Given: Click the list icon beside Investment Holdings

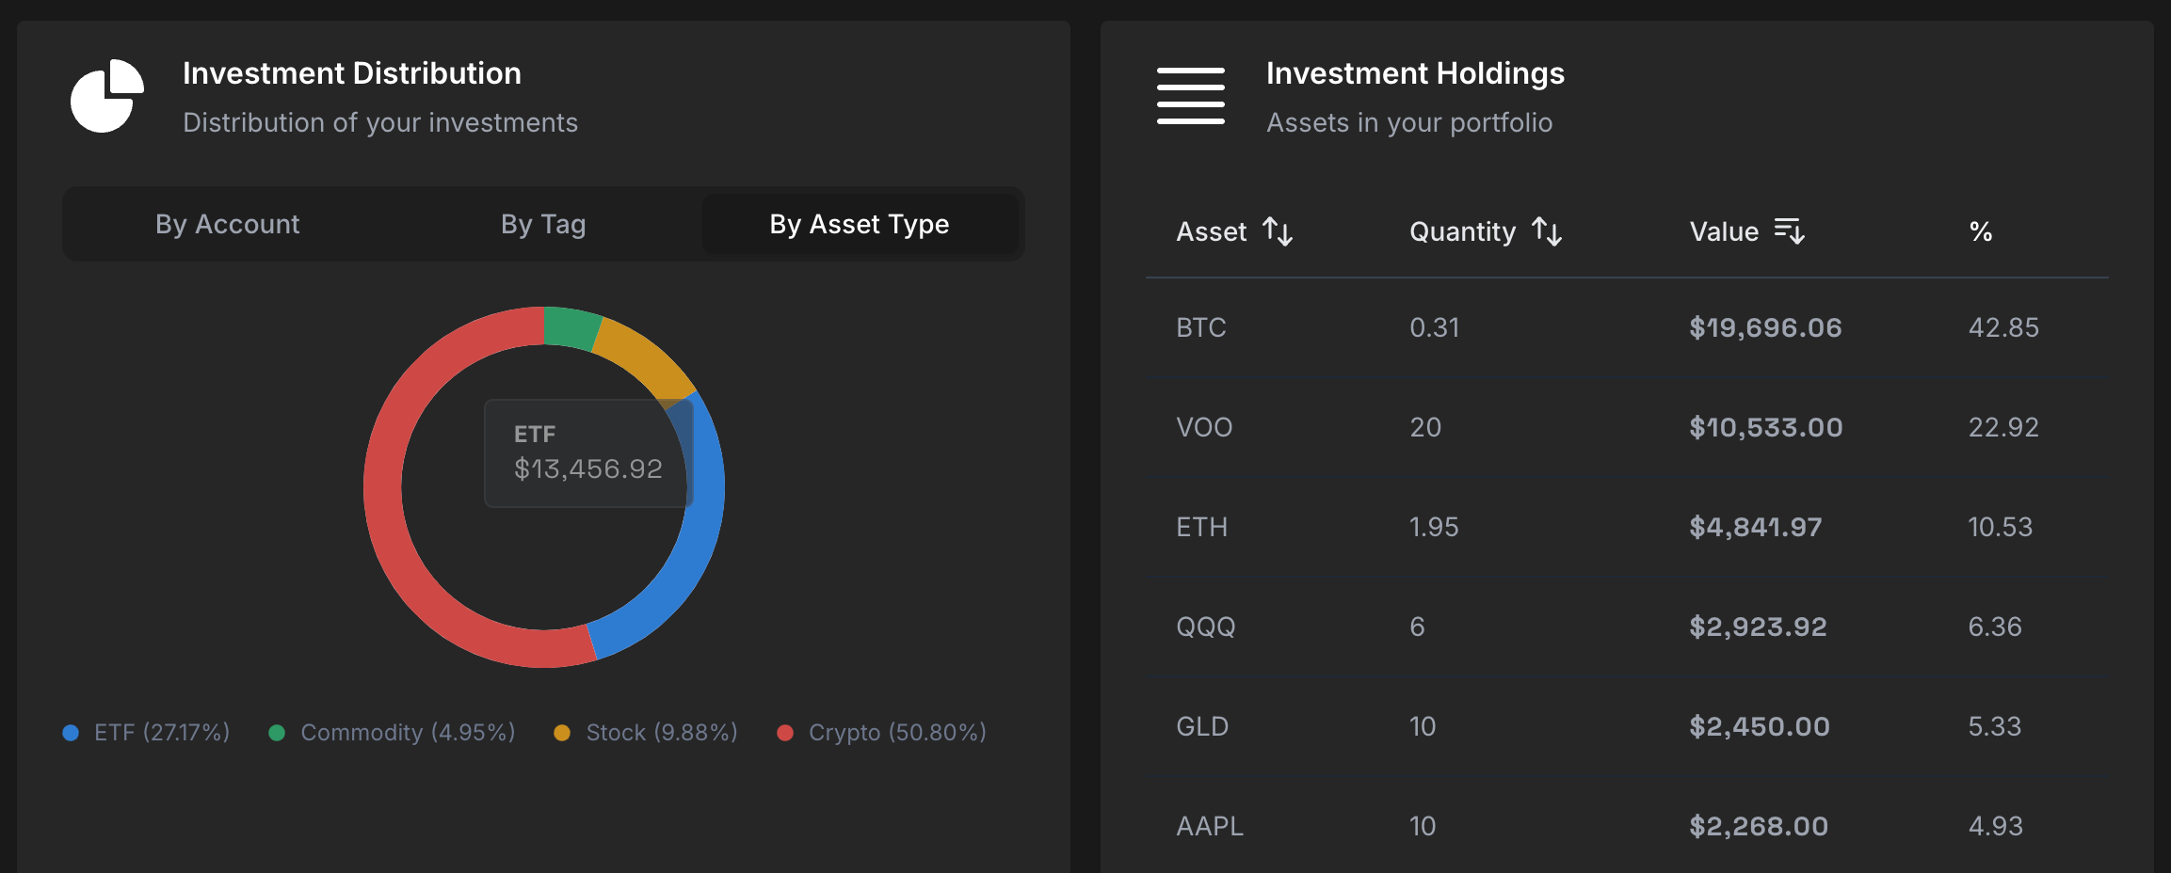Looking at the screenshot, I should click(1191, 95).
